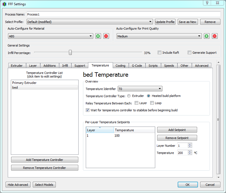Screen dimensions: 226x193
Task: Select bed in temperature controller list
Action: tap(45, 88)
